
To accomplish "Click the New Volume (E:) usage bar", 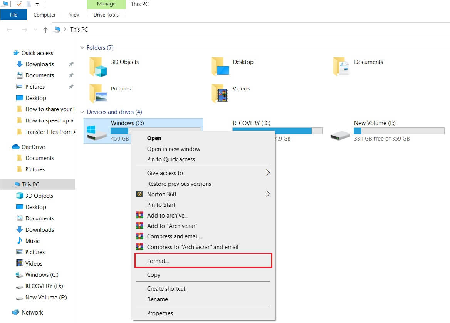I will tap(399, 131).
